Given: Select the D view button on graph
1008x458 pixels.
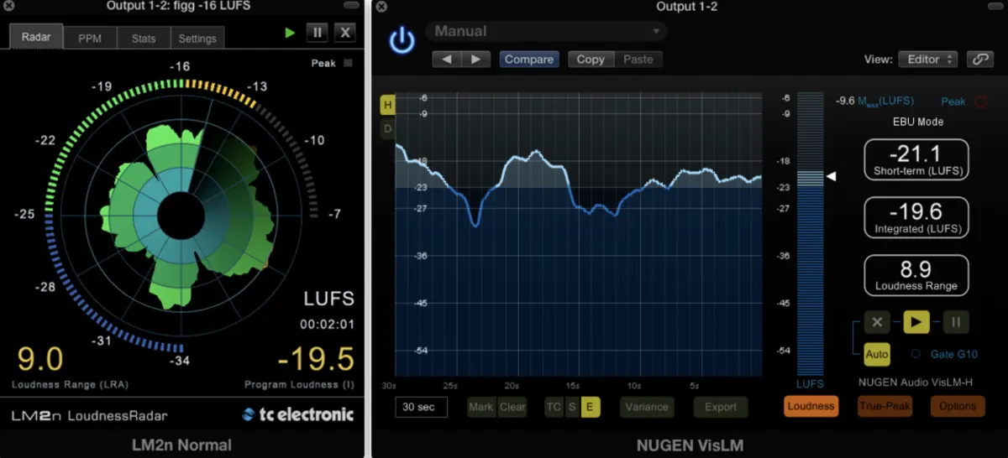Looking at the screenshot, I should (387, 128).
